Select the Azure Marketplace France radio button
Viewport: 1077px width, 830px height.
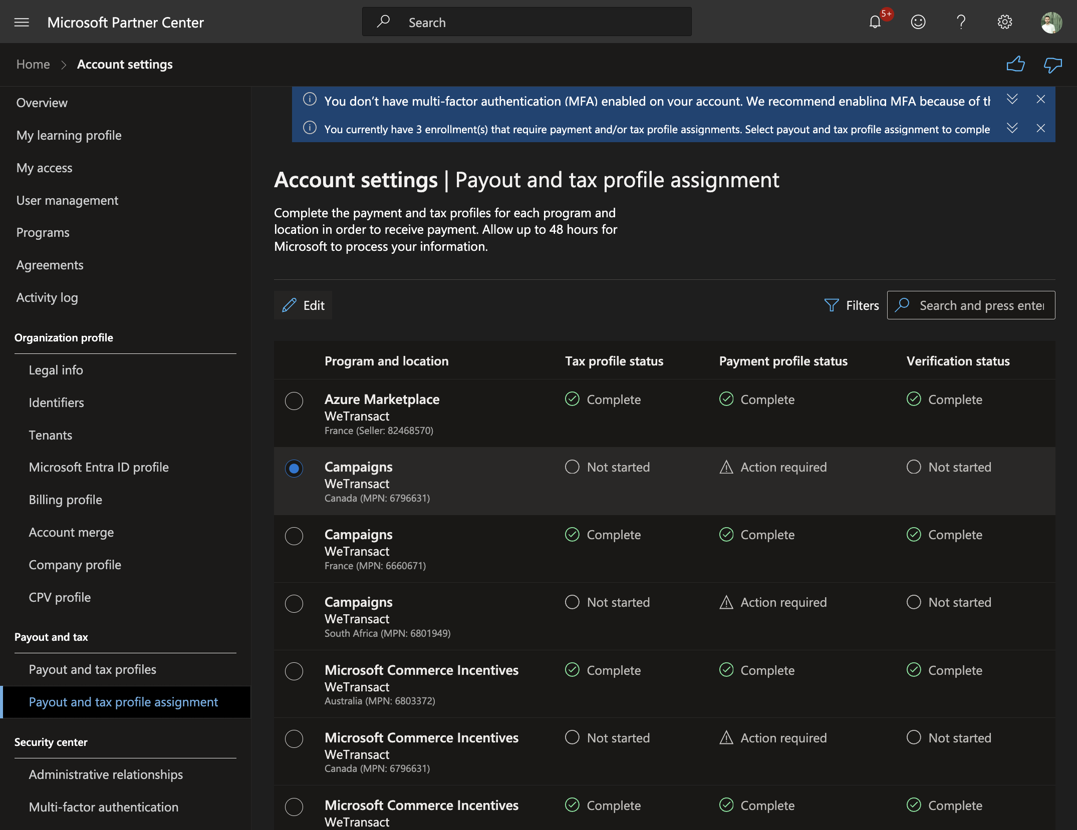click(294, 401)
